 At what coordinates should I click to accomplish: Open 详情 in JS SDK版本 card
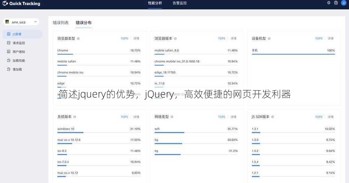point(331,117)
